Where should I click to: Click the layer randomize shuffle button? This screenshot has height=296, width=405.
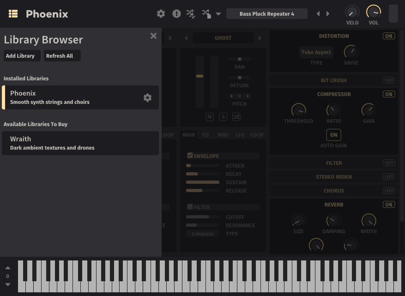[236, 117]
